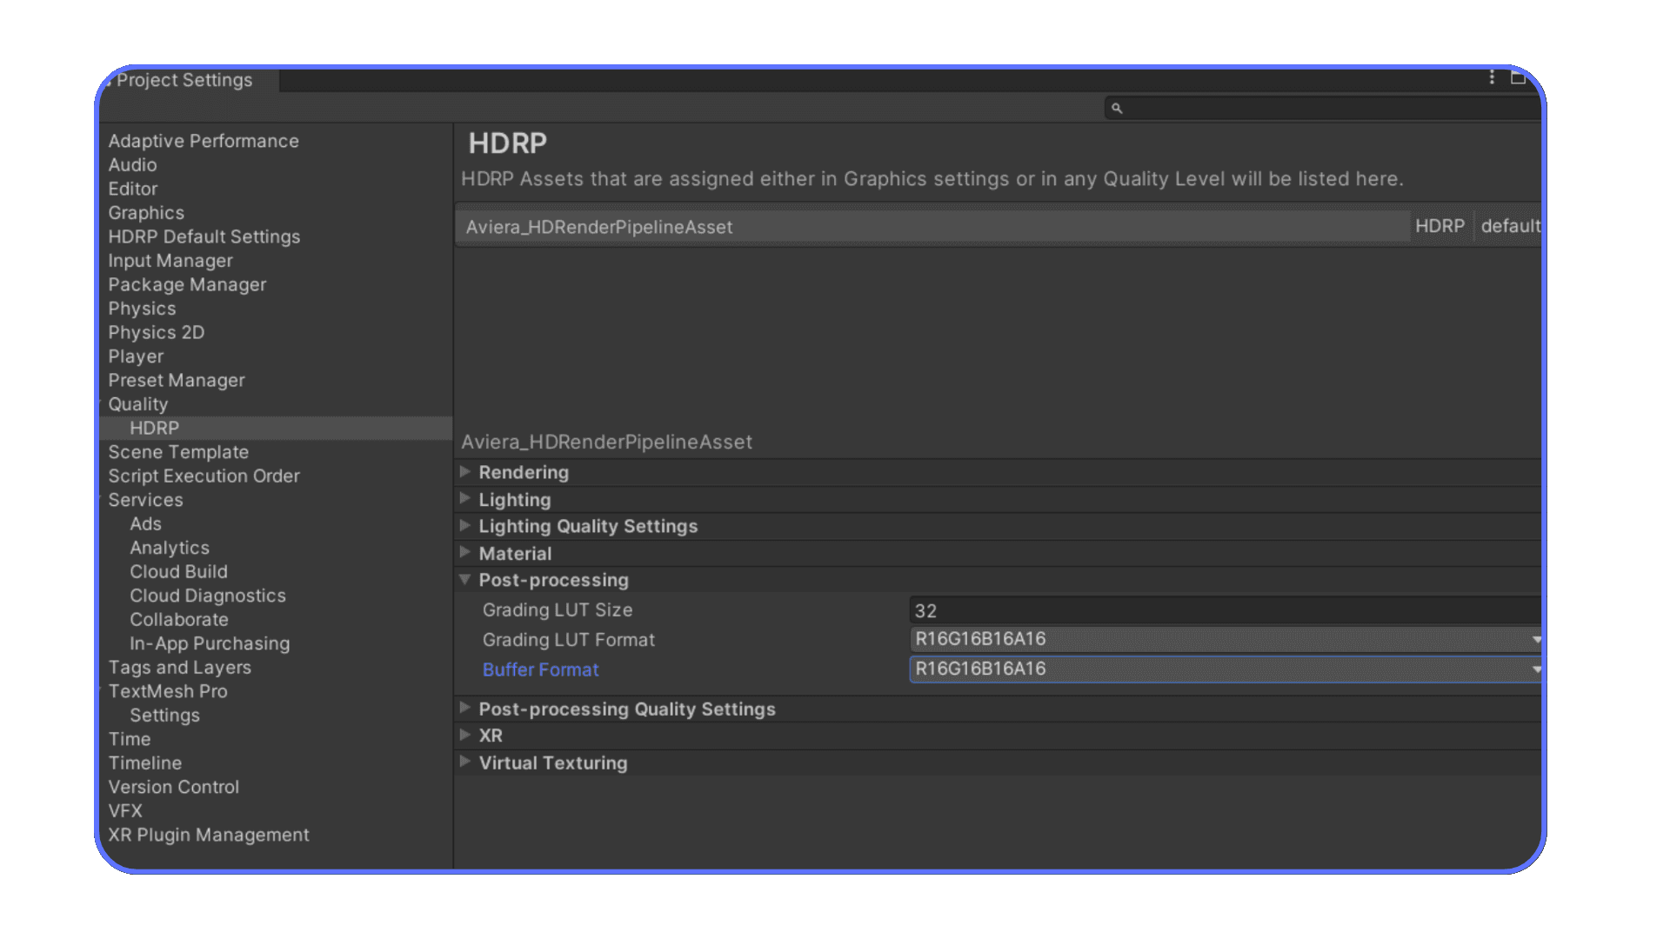This screenshot has width=1670, height=939.
Task: Select Aviera_HDRenderPipelineAsset in the asset list
Action: [x=932, y=227]
